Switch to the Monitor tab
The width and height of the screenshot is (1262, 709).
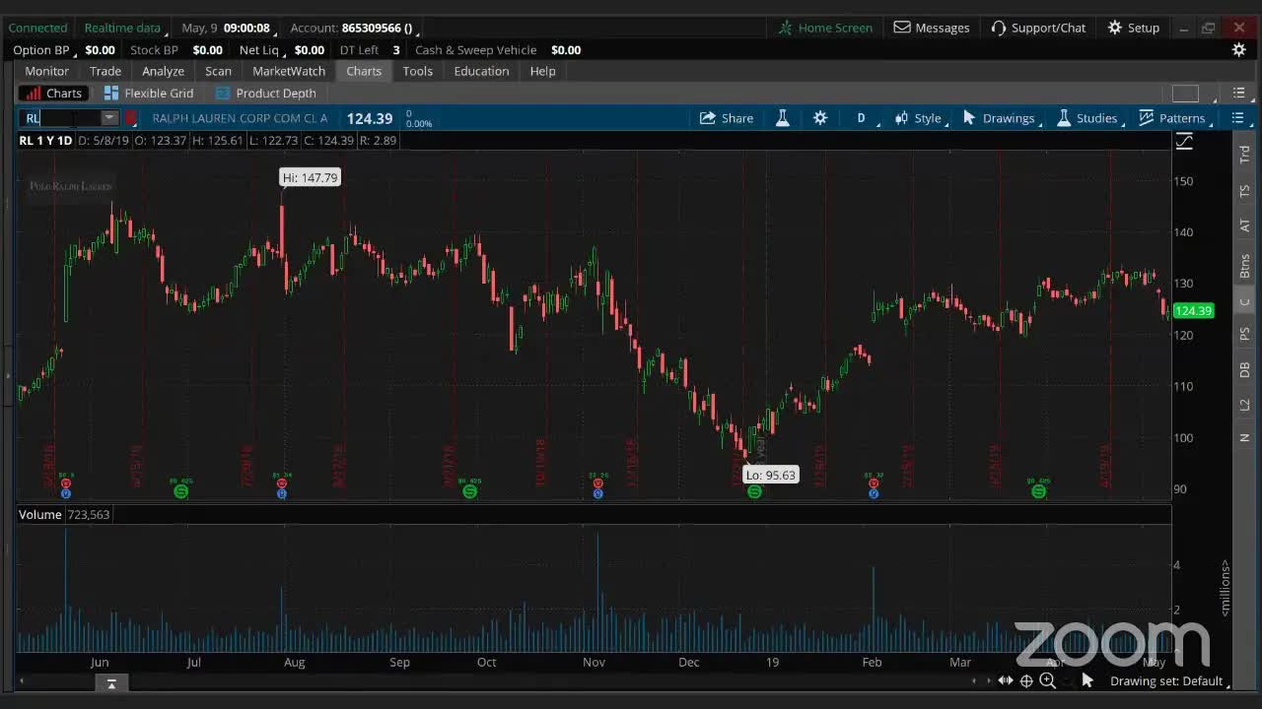47,71
